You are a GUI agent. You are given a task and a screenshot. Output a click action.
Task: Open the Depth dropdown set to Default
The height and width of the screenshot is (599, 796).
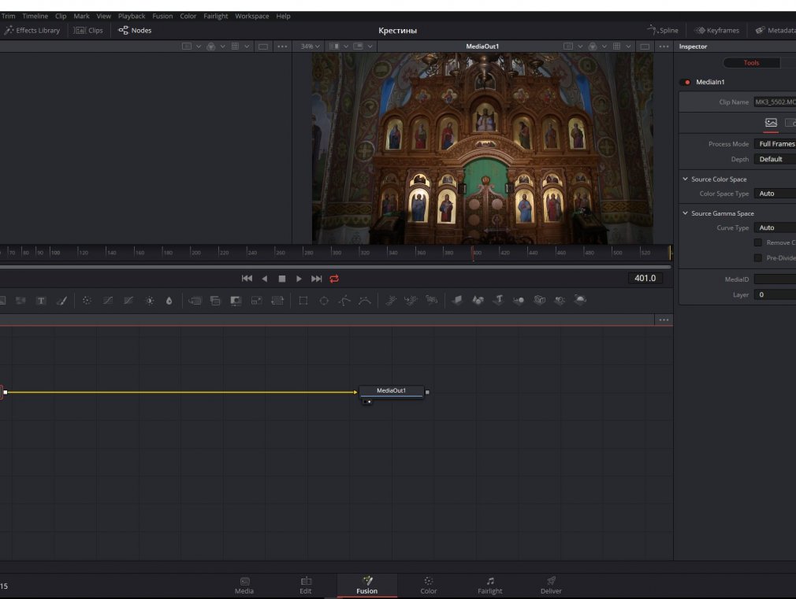775,159
